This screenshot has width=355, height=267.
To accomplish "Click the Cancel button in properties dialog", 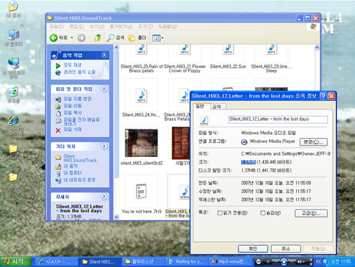I will [x=286, y=249].
